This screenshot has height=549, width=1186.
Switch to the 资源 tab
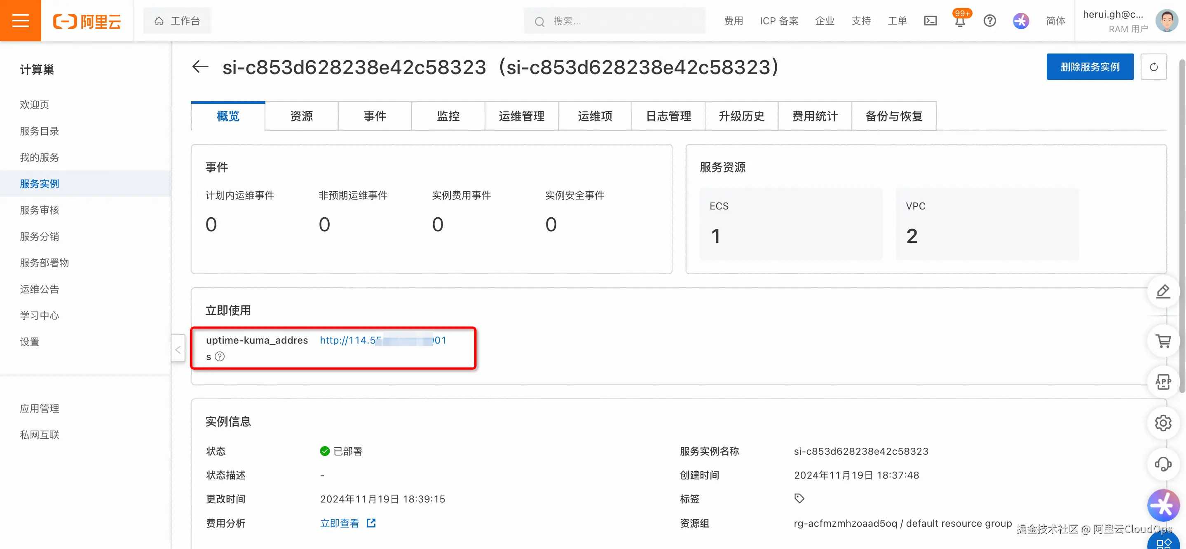pyautogui.click(x=301, y=116)
